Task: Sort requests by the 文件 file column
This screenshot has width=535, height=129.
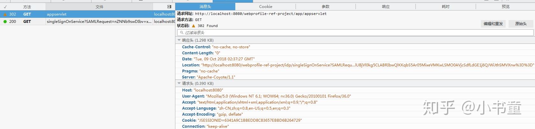Action: 99,7
